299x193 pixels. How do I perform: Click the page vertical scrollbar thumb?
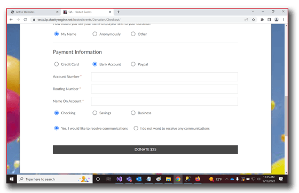[x=286, y=116]
